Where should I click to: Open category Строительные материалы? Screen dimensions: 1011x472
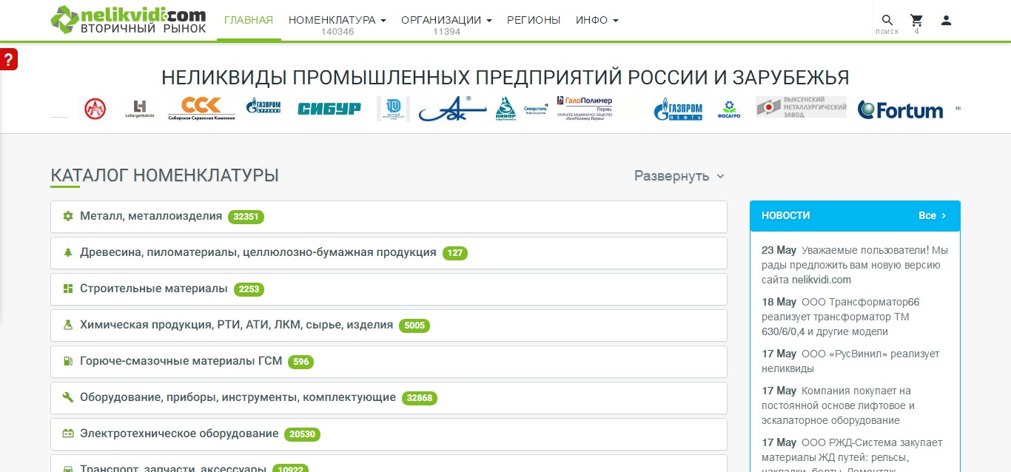coord(389,289)
